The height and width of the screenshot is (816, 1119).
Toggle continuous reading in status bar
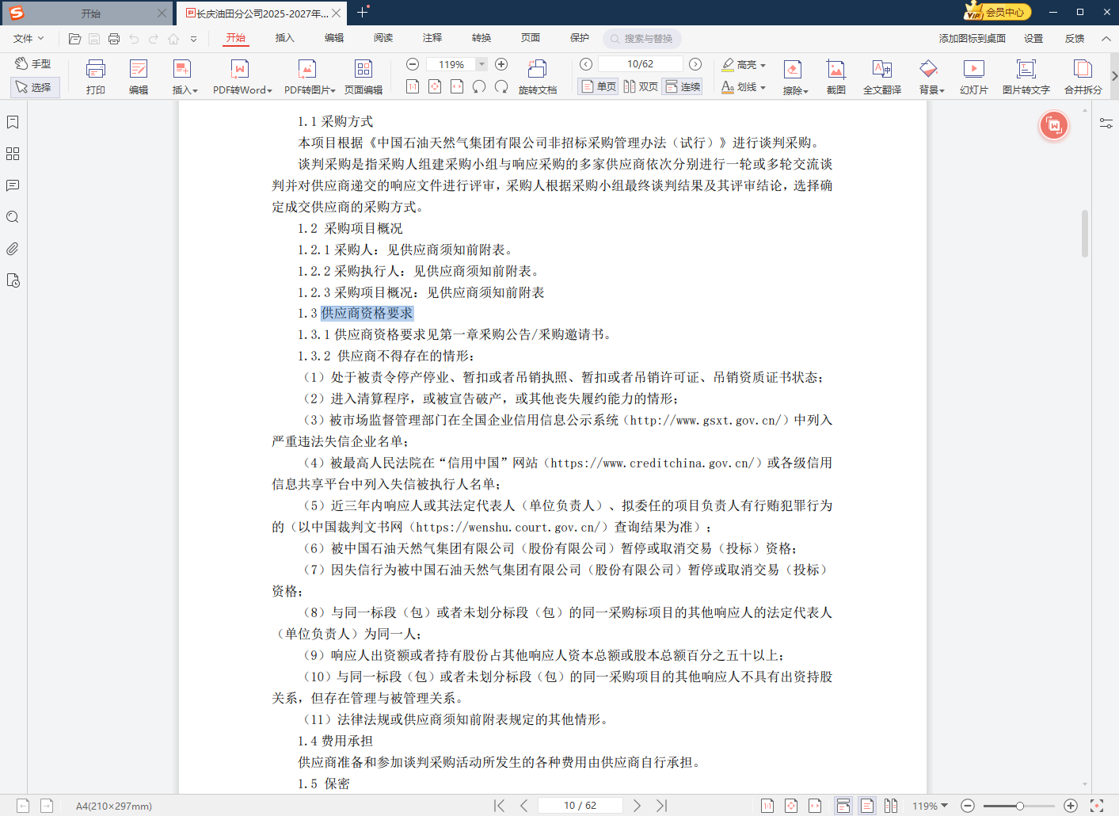[843, 806]
